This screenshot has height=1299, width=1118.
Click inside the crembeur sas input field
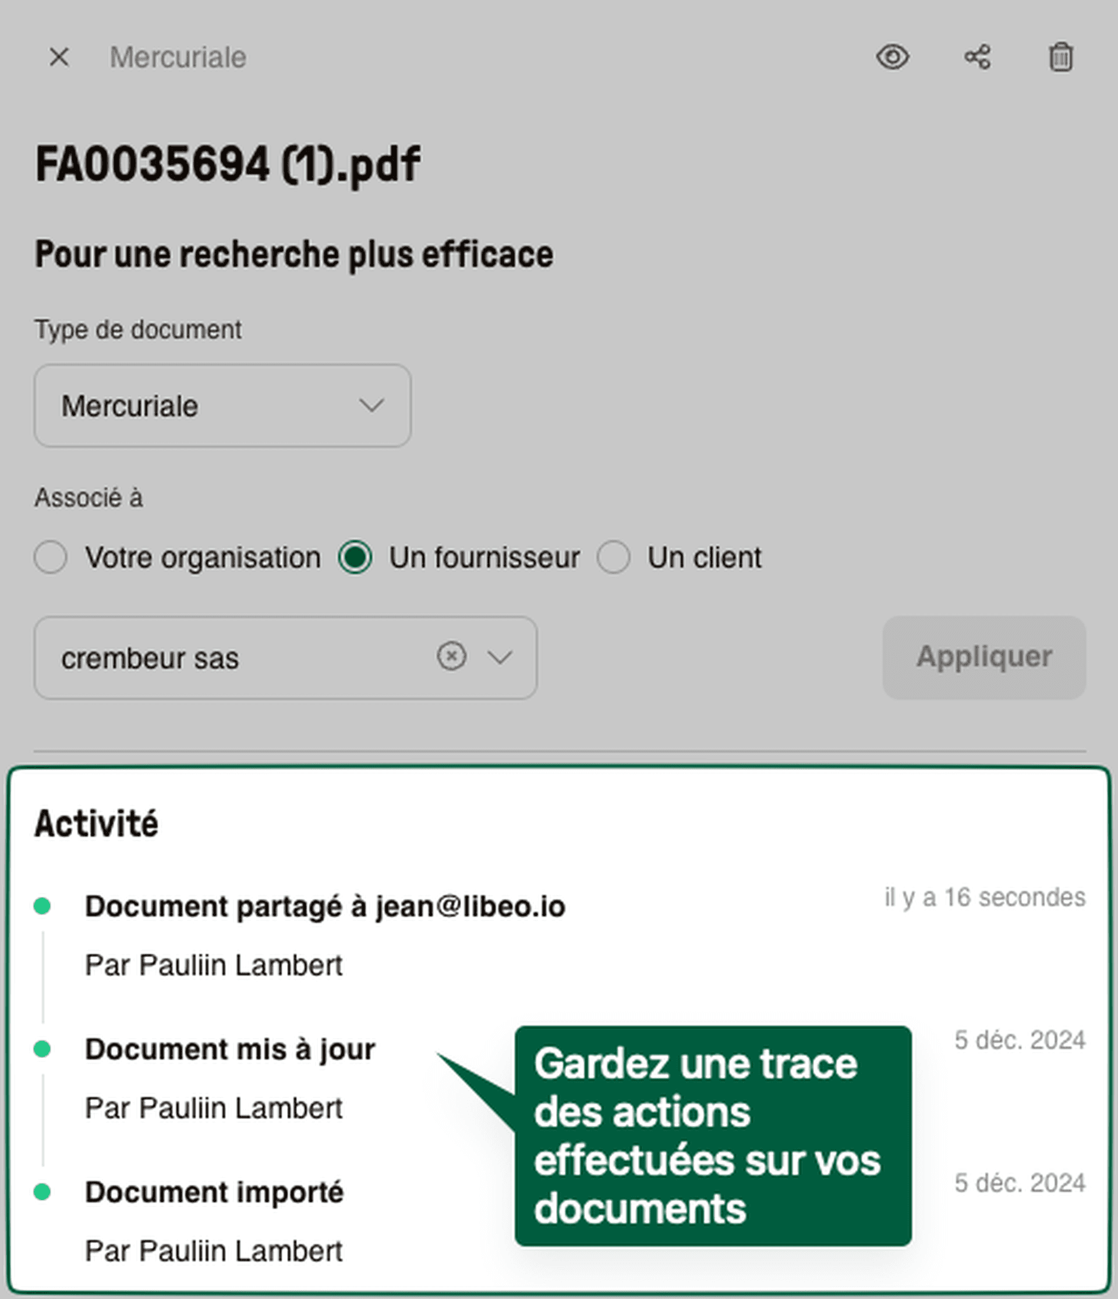pos(188,656)
